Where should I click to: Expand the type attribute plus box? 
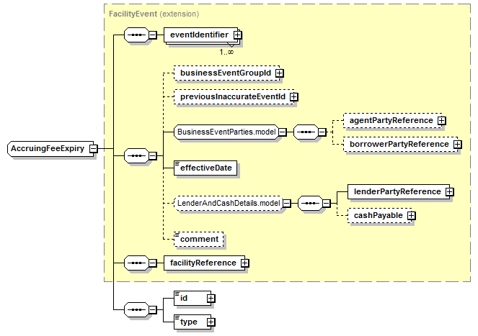(x=211, y=322)
